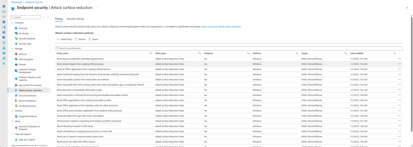The width and height of the screenshot is (413, 147).
Task: Open ellipsis menu for Block persistence through WMI row
Action: pos(399,115)
